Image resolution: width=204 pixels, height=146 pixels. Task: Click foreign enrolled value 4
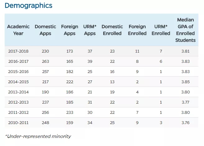137,92
